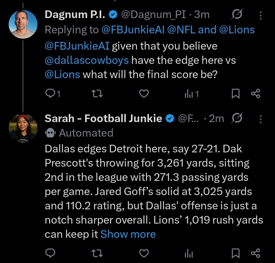
Task: Retweet Sarah - Football Junkie's post
Action: 97,253
